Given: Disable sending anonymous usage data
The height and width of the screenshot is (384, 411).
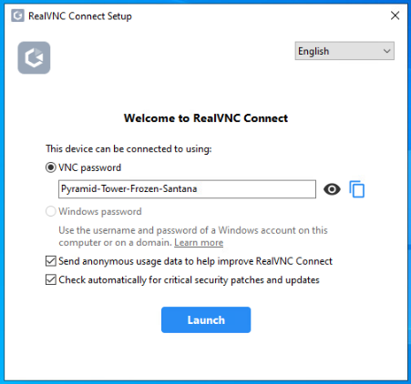Looking at the screenshot, I should (x=51, y=261).
